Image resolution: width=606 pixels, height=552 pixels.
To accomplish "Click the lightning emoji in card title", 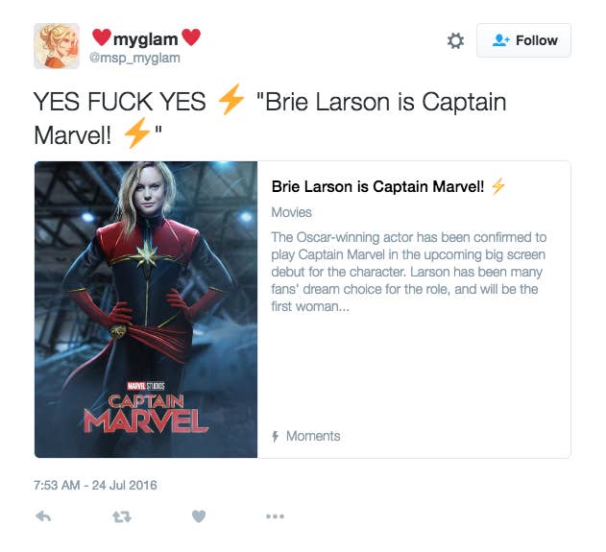I will tap(498, 186).
